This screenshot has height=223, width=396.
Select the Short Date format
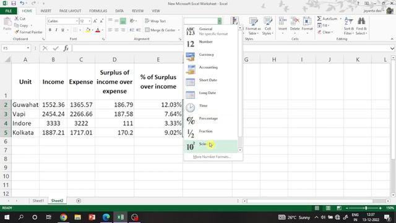pos(211,82)
